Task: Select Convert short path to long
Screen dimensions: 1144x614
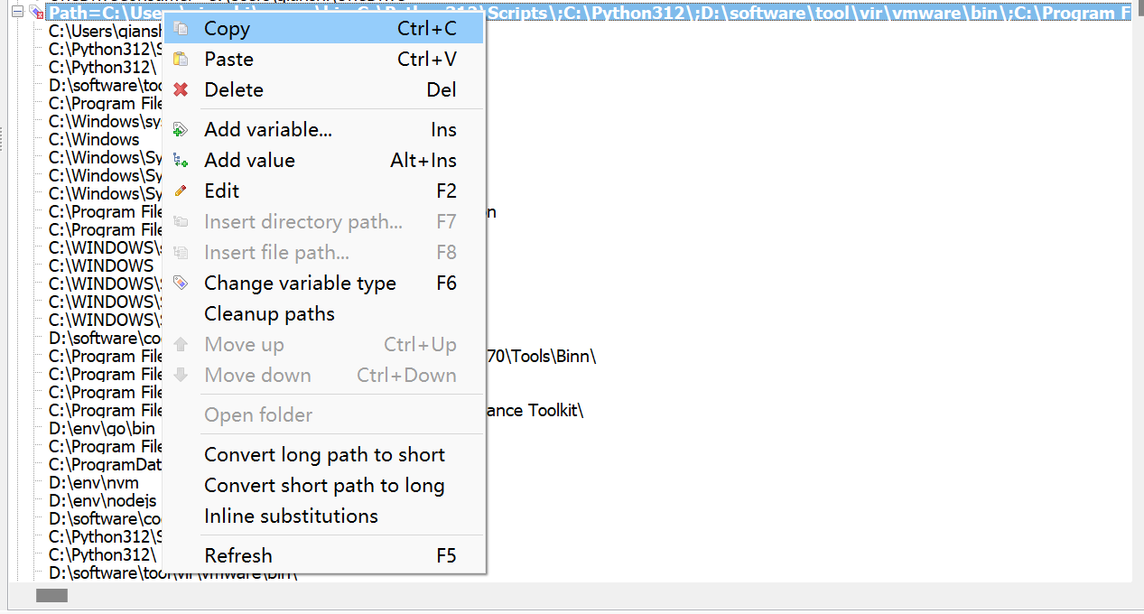Action: [x=324, y=486]
